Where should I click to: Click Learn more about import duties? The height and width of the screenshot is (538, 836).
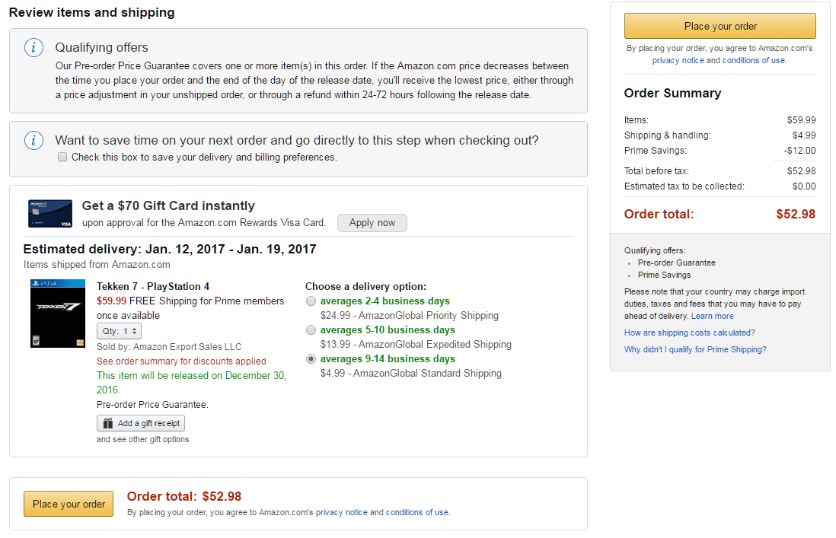(713, 317)
